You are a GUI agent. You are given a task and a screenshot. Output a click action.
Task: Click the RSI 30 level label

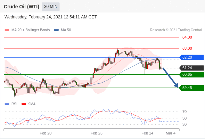point(184,124)
